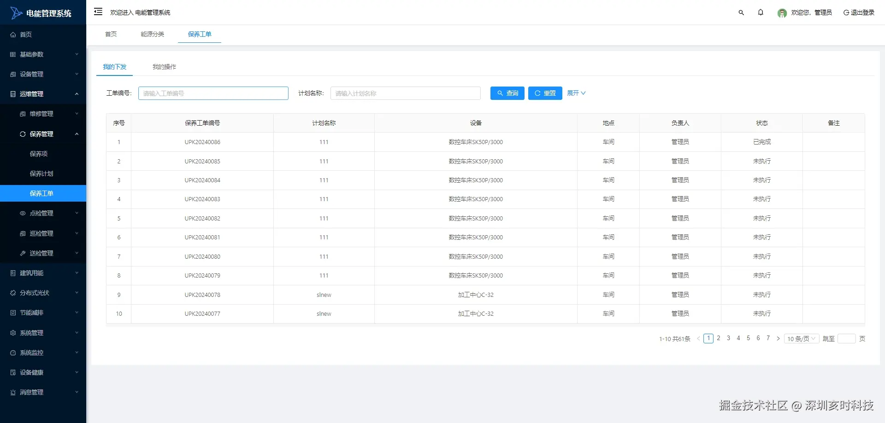Go to next page arrow in pagination
Screen dimensions: 885x423
pyautogui.click(x=778, y=339)
